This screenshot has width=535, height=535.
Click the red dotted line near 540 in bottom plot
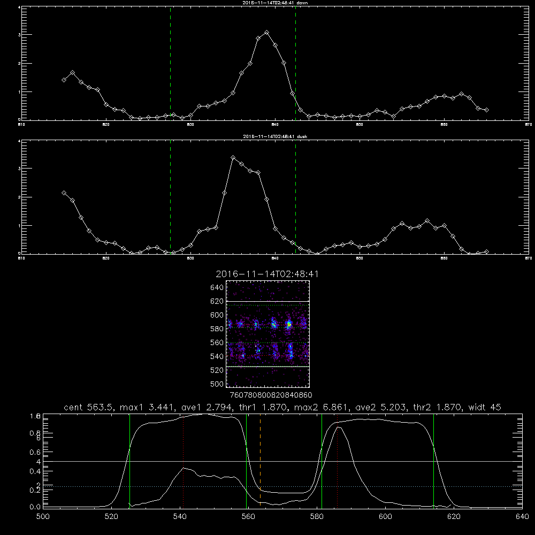tap(183, 461)
